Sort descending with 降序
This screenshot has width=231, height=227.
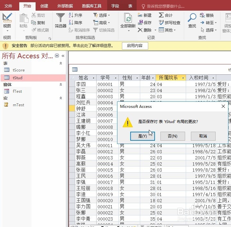(x=75, y=23)
